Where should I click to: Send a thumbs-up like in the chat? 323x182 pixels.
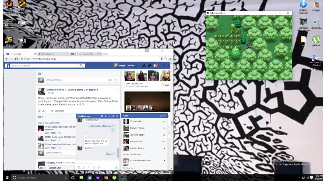pyautogui.click(x=117, y=167)
